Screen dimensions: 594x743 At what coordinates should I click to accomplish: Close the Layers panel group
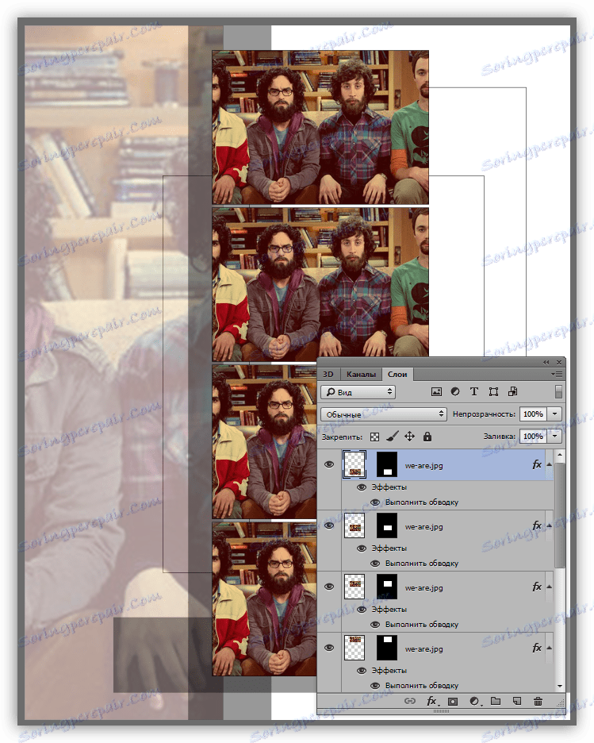(559, 363)
